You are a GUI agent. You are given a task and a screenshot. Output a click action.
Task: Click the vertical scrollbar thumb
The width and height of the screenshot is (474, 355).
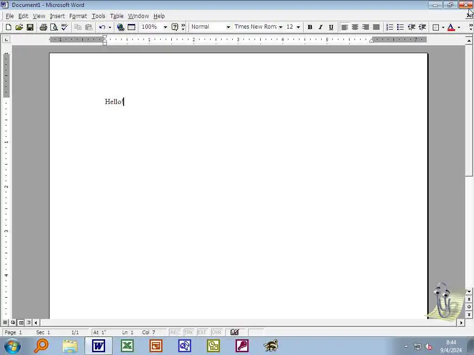tap(469, 110)
